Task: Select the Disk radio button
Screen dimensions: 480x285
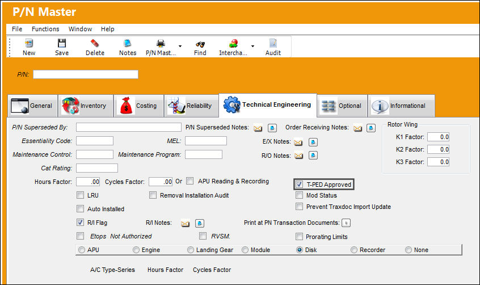Action: pos(300,250)
